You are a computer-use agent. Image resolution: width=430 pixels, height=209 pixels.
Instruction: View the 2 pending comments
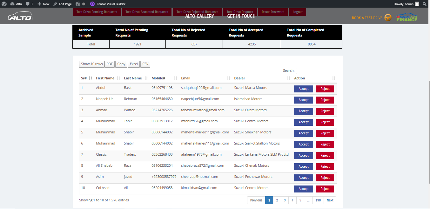30,4
